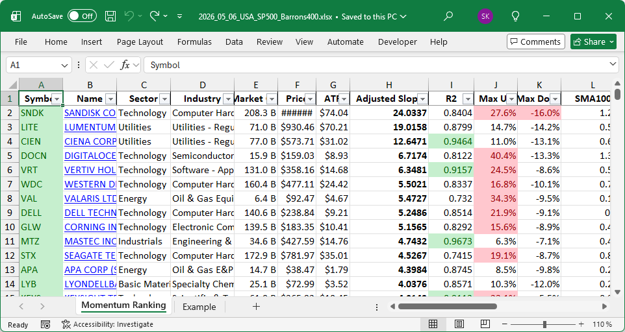
Task: Open the Undo history dropdown
Action: pyautogui.click(x=140, y=16)
